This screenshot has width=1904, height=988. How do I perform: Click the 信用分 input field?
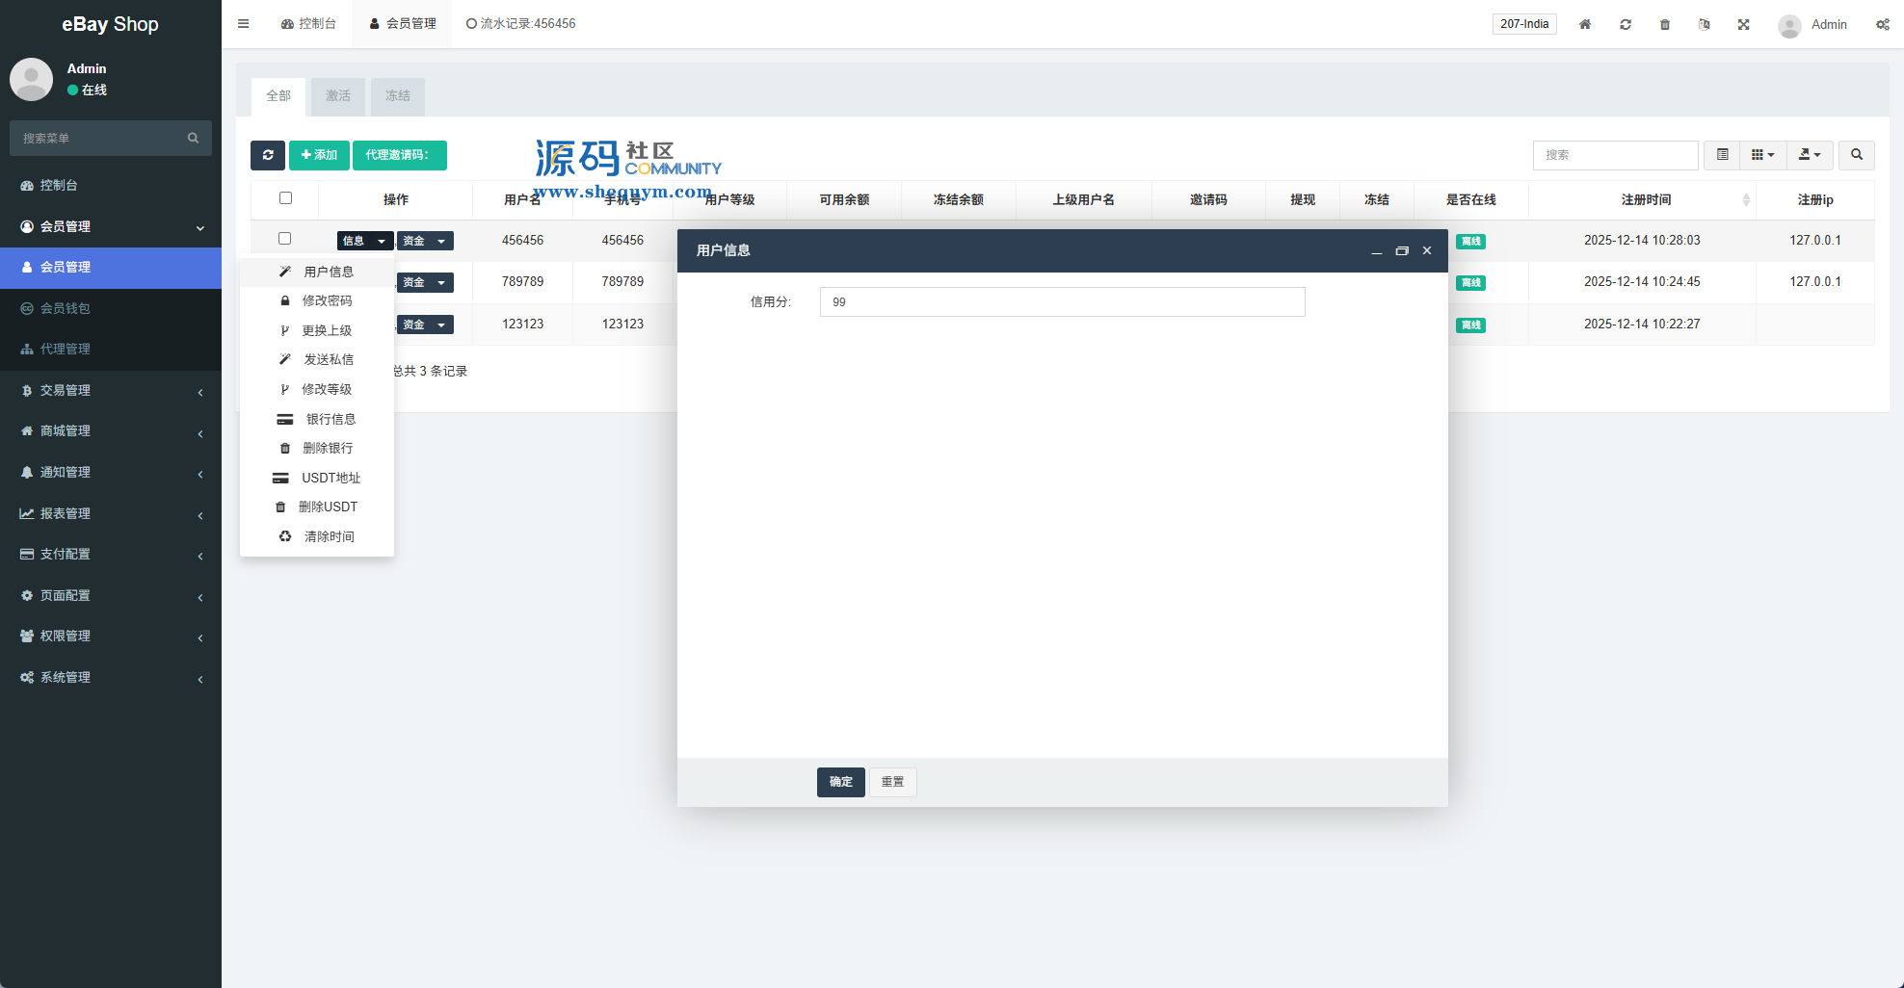pos(1062,302)
